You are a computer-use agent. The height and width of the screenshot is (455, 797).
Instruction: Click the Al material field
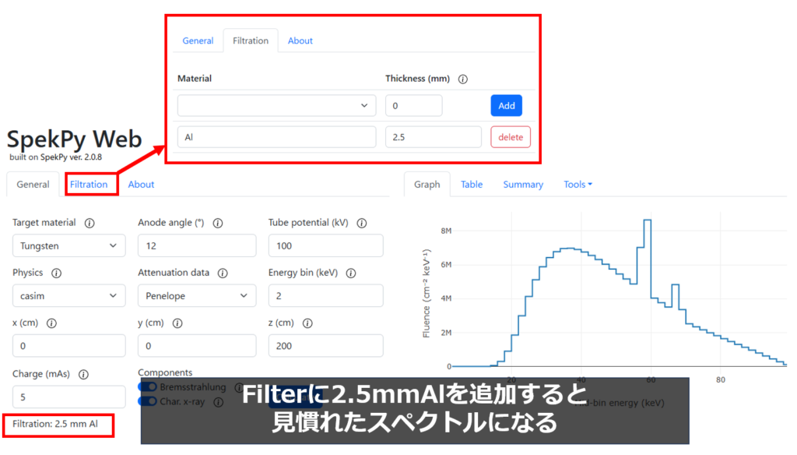(x=276, y=137)
